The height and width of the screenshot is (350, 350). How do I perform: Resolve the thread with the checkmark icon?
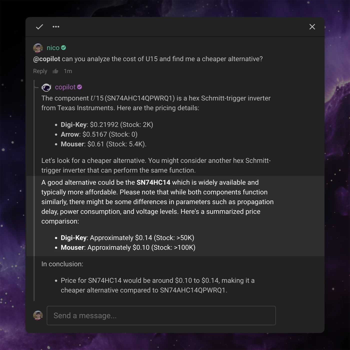[x=39, y=27]
